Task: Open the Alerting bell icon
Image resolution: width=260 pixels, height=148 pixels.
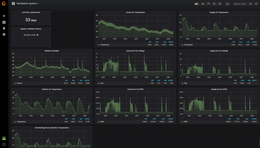Action: (4, 28)
